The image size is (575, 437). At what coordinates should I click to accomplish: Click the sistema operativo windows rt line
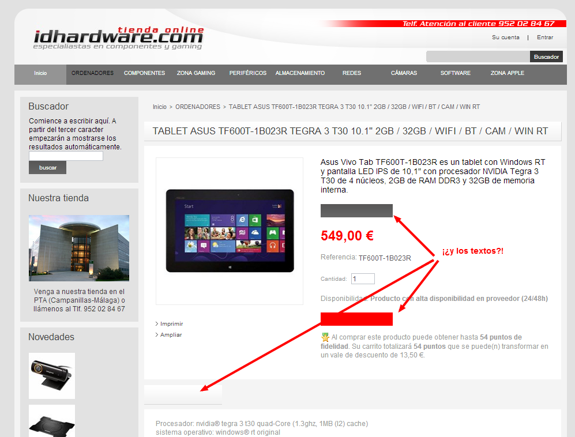click(218, 432)
